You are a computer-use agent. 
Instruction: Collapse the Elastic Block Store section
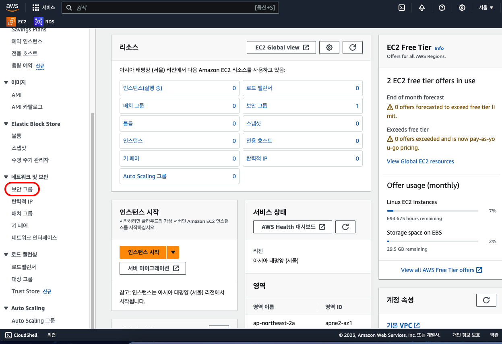[x=6, y=124]
